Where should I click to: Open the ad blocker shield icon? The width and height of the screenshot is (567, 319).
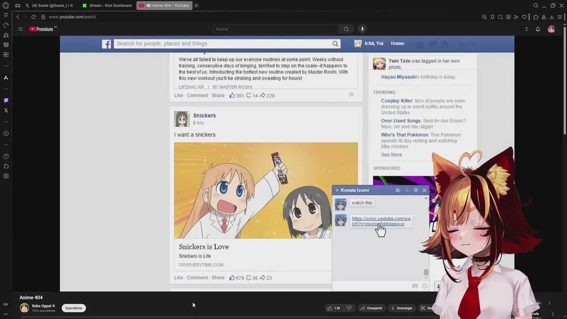508,17
